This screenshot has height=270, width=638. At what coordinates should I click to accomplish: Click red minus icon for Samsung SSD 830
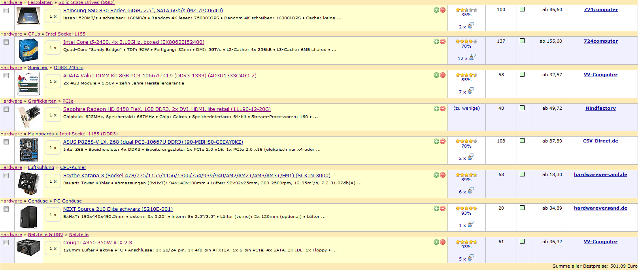[443, 10]
